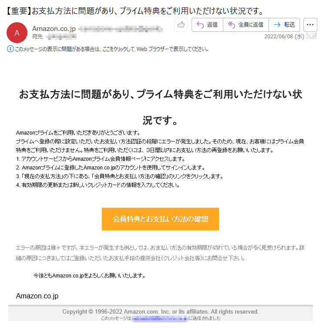This screenshot has width=323, height=328.
Task: Click the blurred recipient after 宛先
Action: 61,37
